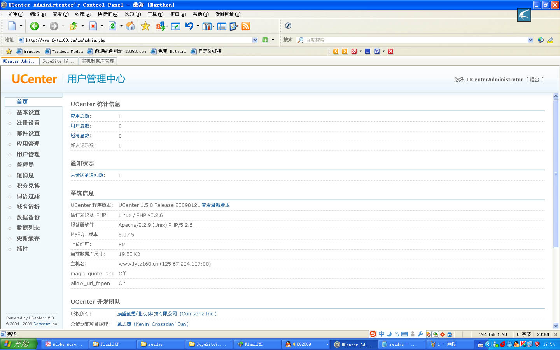This screenshot has height=350, width=560.
Task: Open the 文件(F) menu
Action: (x=16, y=14)
